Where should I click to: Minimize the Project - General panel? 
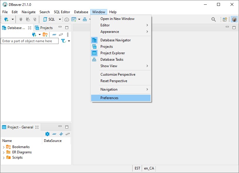pos(60,126)
